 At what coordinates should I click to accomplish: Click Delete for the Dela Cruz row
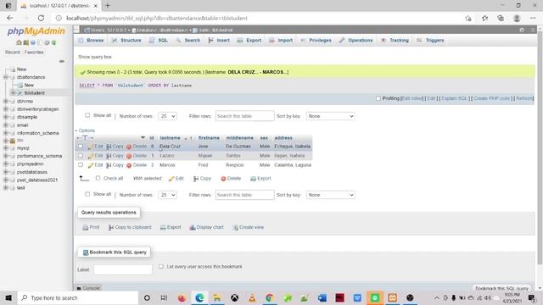[x=137, y=147]
